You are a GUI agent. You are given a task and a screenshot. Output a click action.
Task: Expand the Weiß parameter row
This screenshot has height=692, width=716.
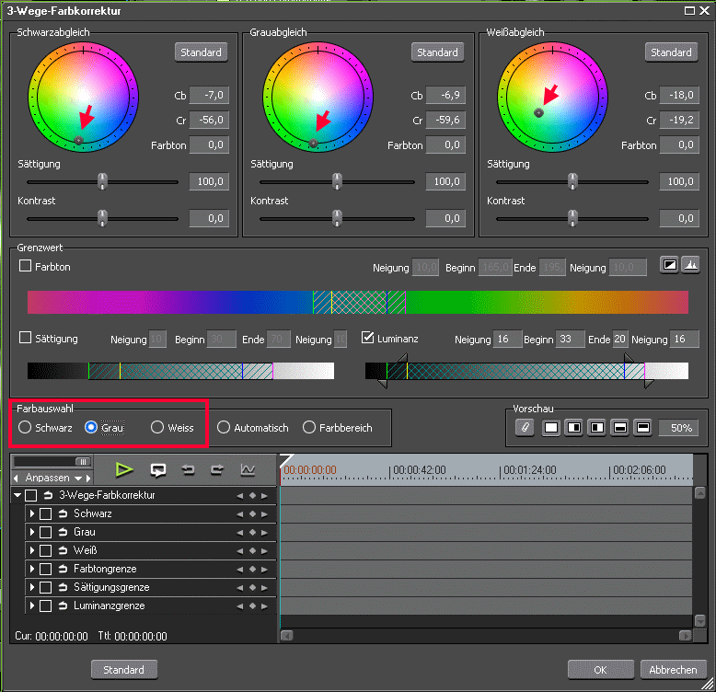pos(32,550)
